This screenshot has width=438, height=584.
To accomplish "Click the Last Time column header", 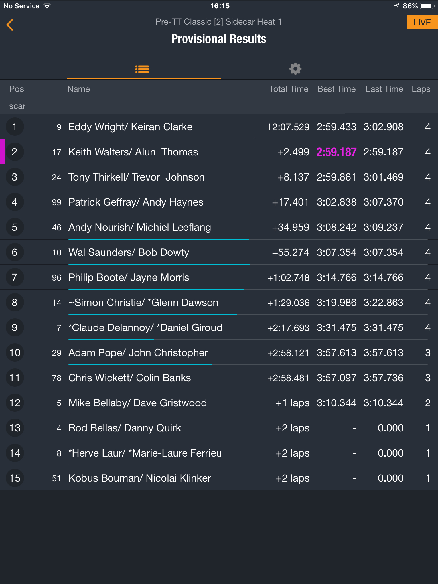I will (384, 89).
